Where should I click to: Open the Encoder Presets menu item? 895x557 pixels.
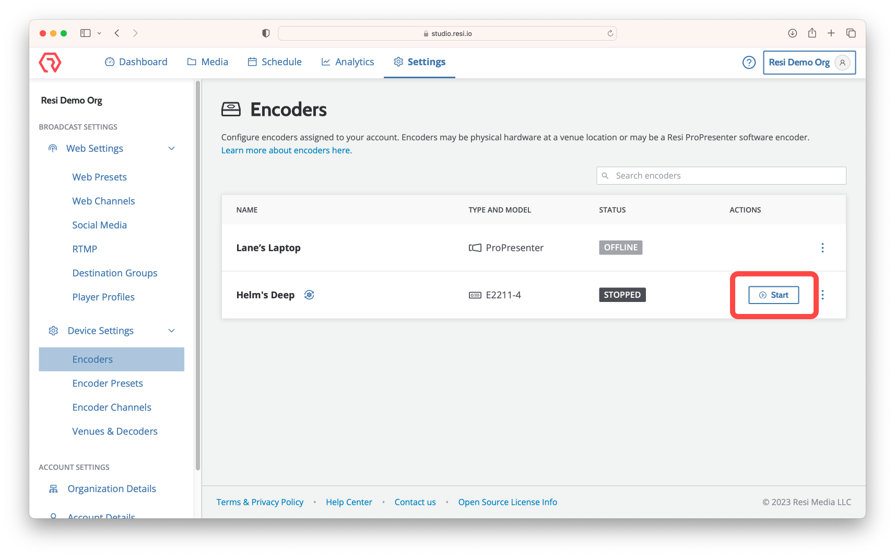click(x=108, y=383)
